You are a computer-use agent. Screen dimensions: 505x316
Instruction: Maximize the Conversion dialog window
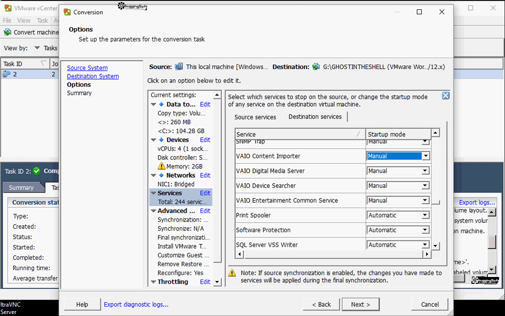419,12
